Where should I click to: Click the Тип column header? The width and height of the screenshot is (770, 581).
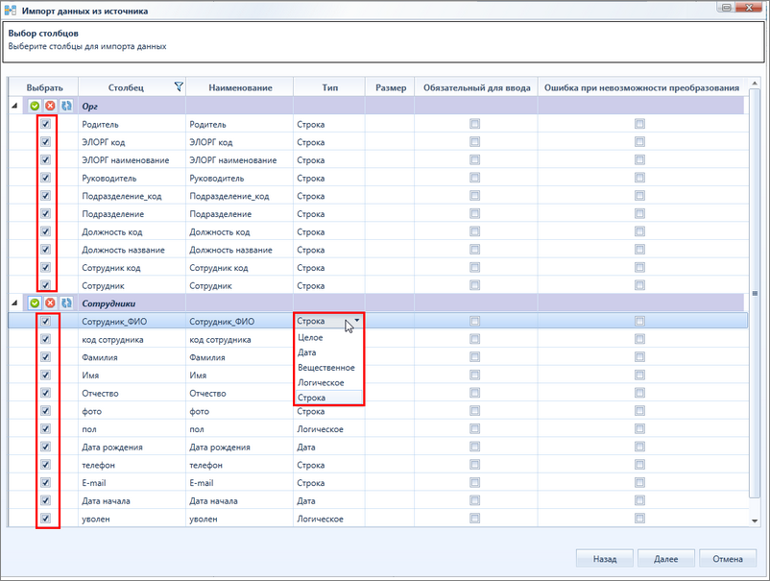click(329, 87)
